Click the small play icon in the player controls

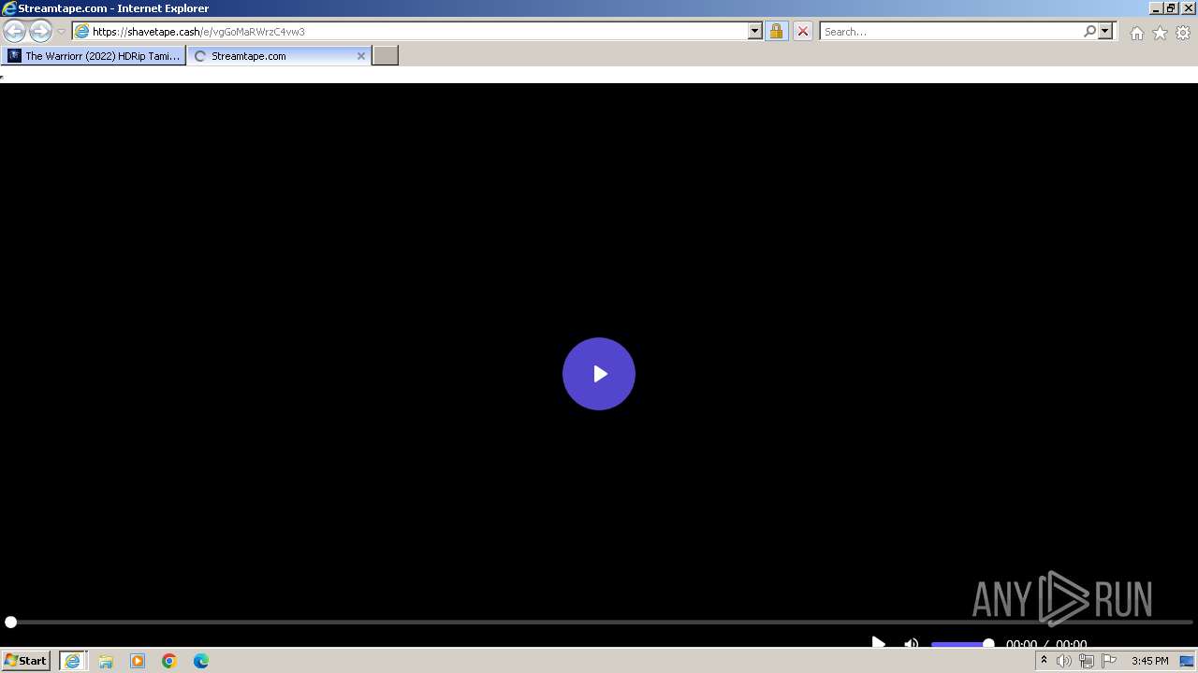click(878, 643)
